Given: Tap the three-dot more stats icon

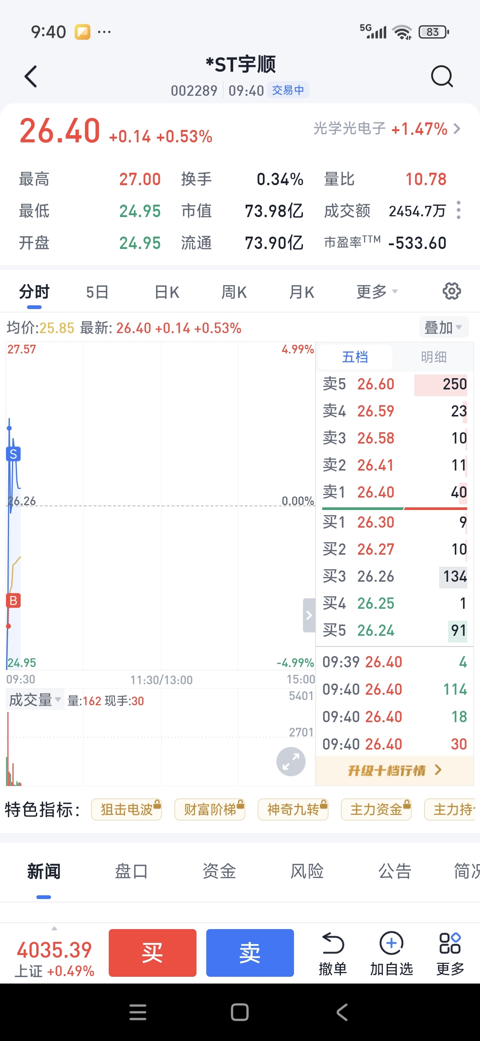Looking at the screenshot, I should pos(458,210).
